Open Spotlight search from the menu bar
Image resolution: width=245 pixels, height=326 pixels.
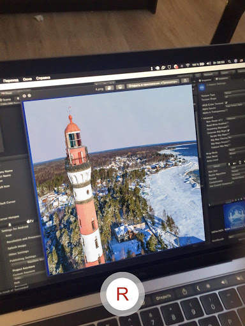pyautogui.click(x=229, y=61)
